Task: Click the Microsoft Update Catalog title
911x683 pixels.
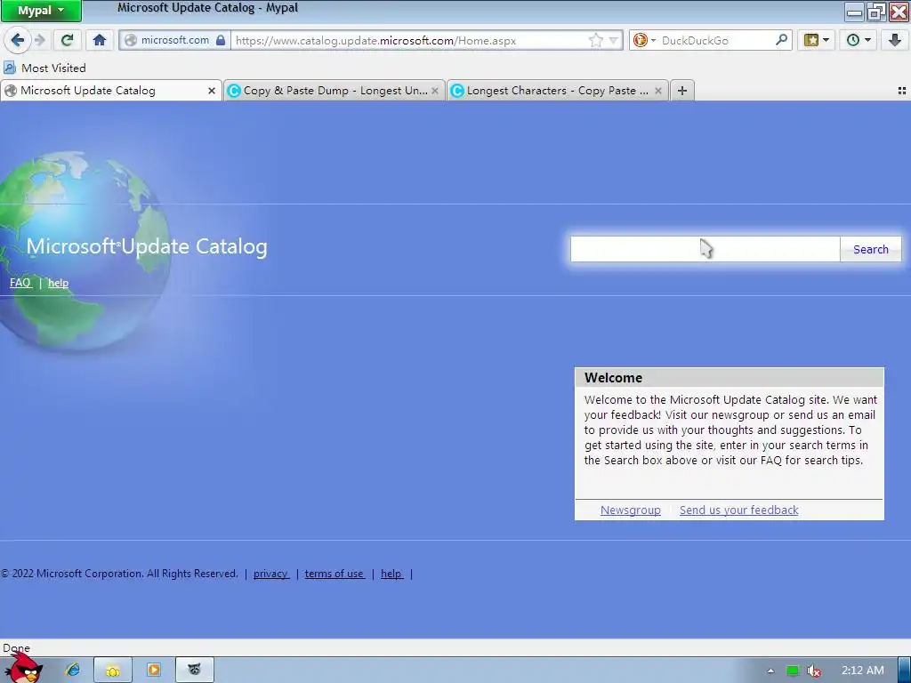Action: click(x=147, y=246)
